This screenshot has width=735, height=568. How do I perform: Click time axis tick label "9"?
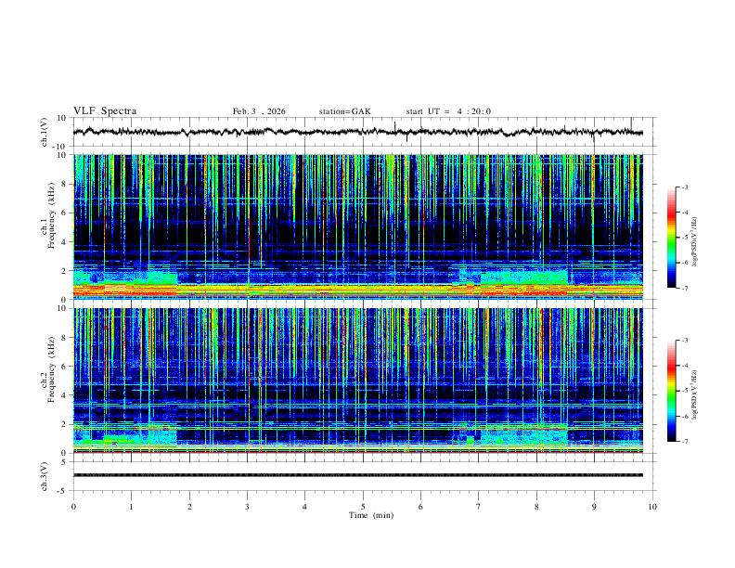click(x=594, y=507)
